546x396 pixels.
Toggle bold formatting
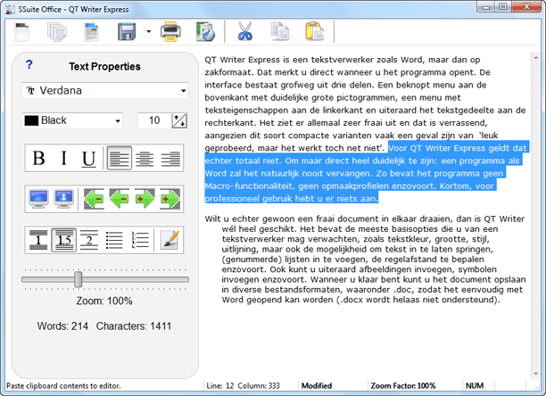point(38,159)
